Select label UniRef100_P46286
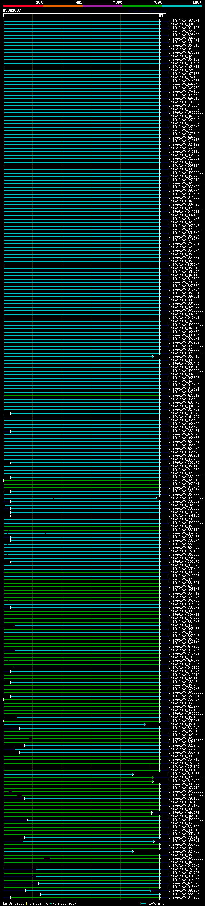This screenshot has height=906, width=205. click(x=184, y=81)
